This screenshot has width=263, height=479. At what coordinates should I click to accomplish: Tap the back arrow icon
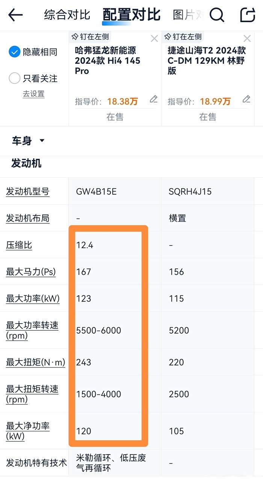coord(15,15)
